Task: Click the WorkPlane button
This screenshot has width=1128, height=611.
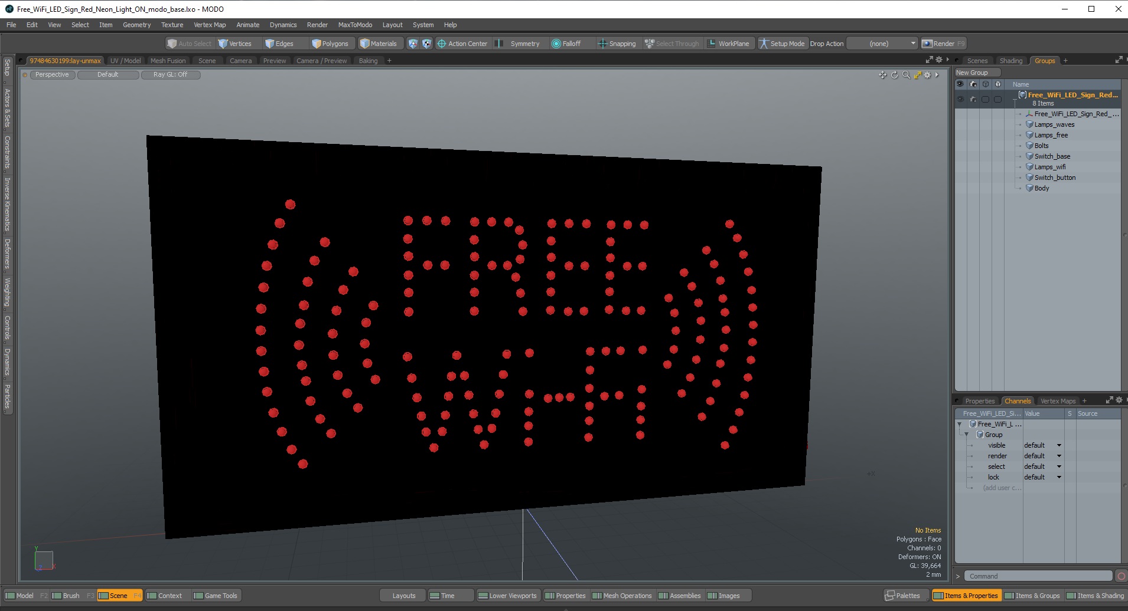Action: (728, 44)
